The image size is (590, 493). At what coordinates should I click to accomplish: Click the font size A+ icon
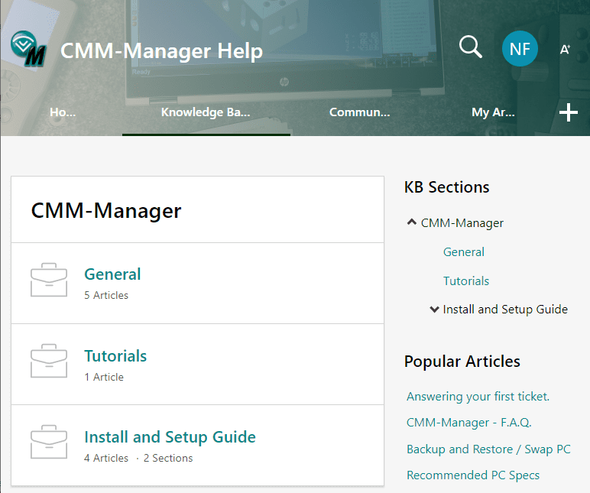coord(565,49)
